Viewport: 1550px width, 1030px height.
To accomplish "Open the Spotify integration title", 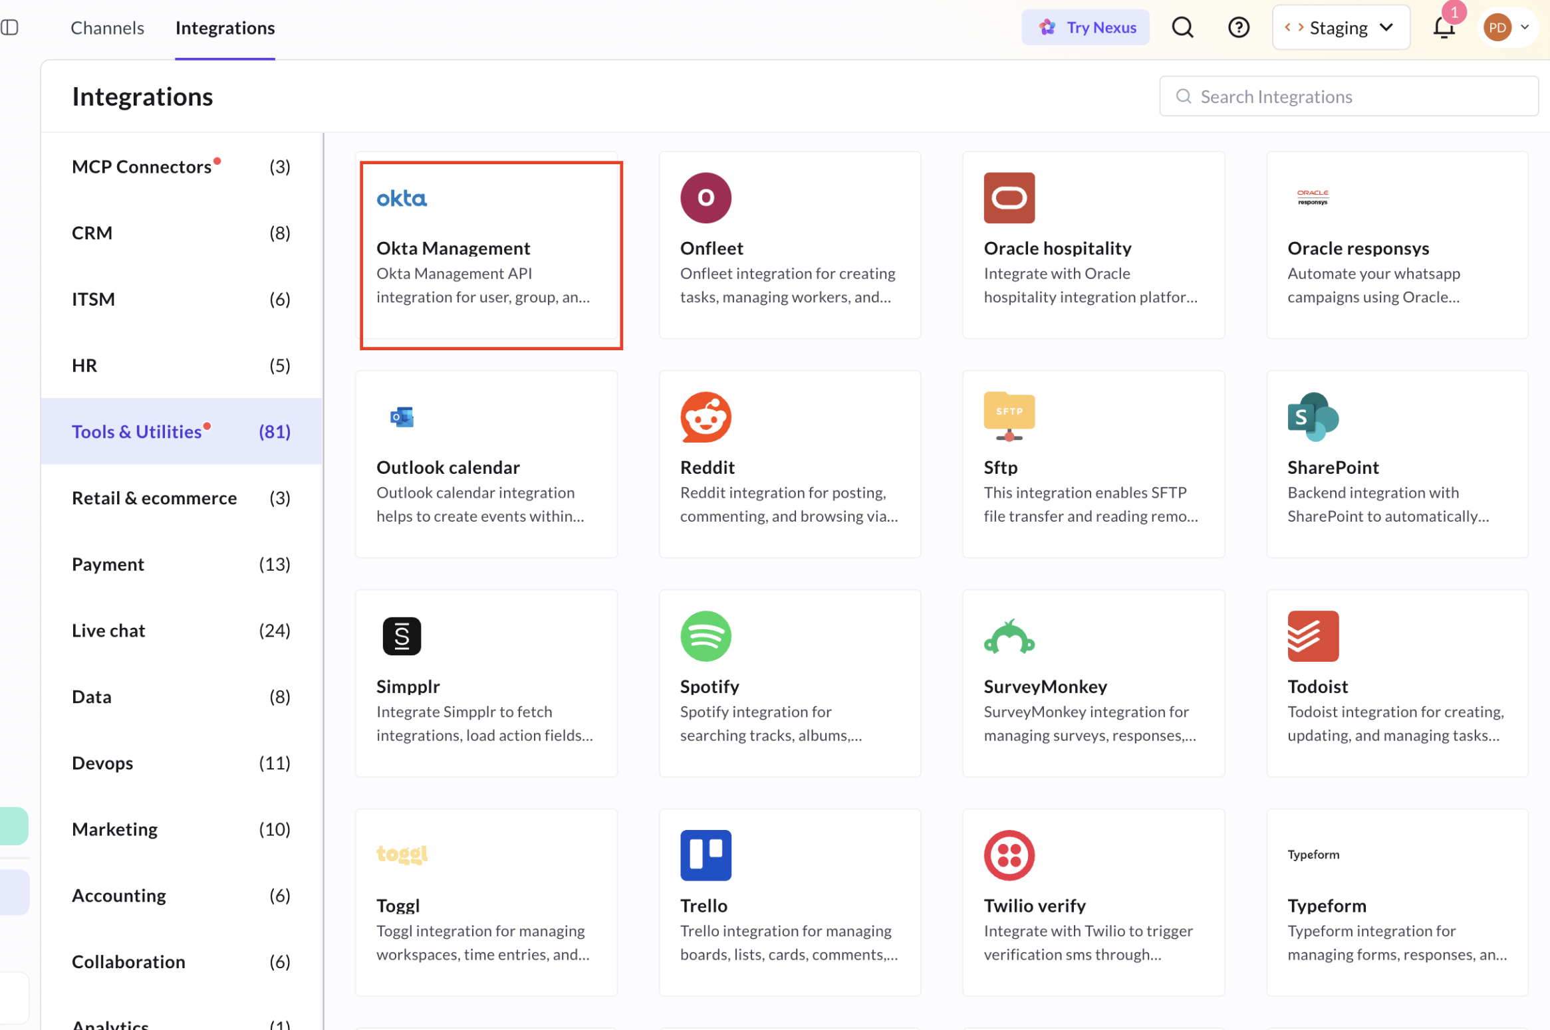I will (x=709, y=686).
